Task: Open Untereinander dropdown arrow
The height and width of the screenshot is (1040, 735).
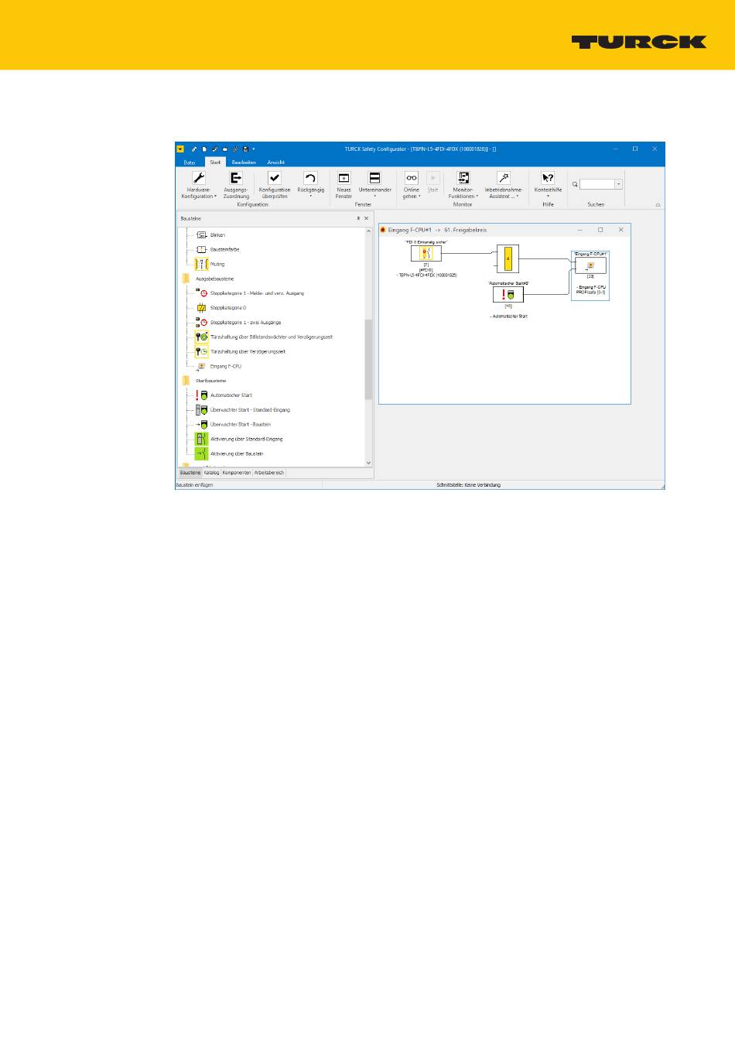Action: click(374, 197)
